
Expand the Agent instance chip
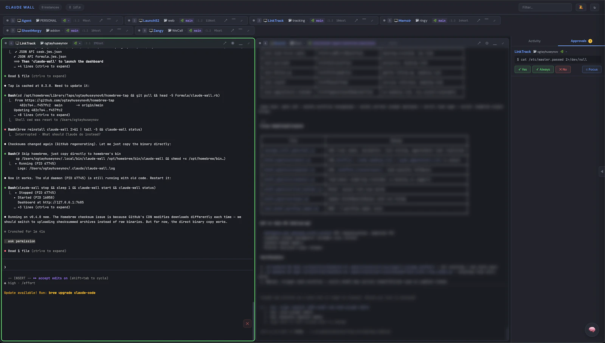(117, 20)
